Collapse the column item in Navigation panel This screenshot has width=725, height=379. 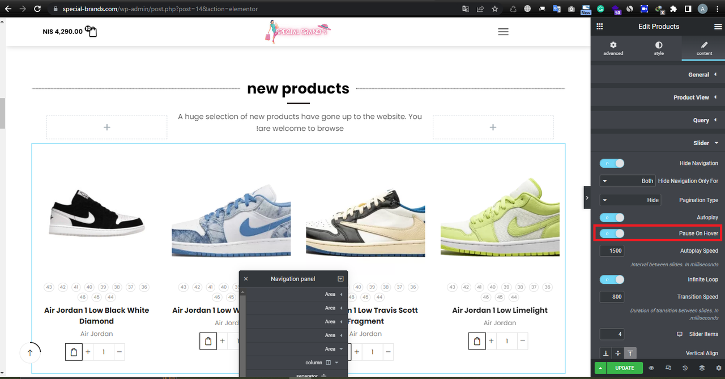point(336,363)
